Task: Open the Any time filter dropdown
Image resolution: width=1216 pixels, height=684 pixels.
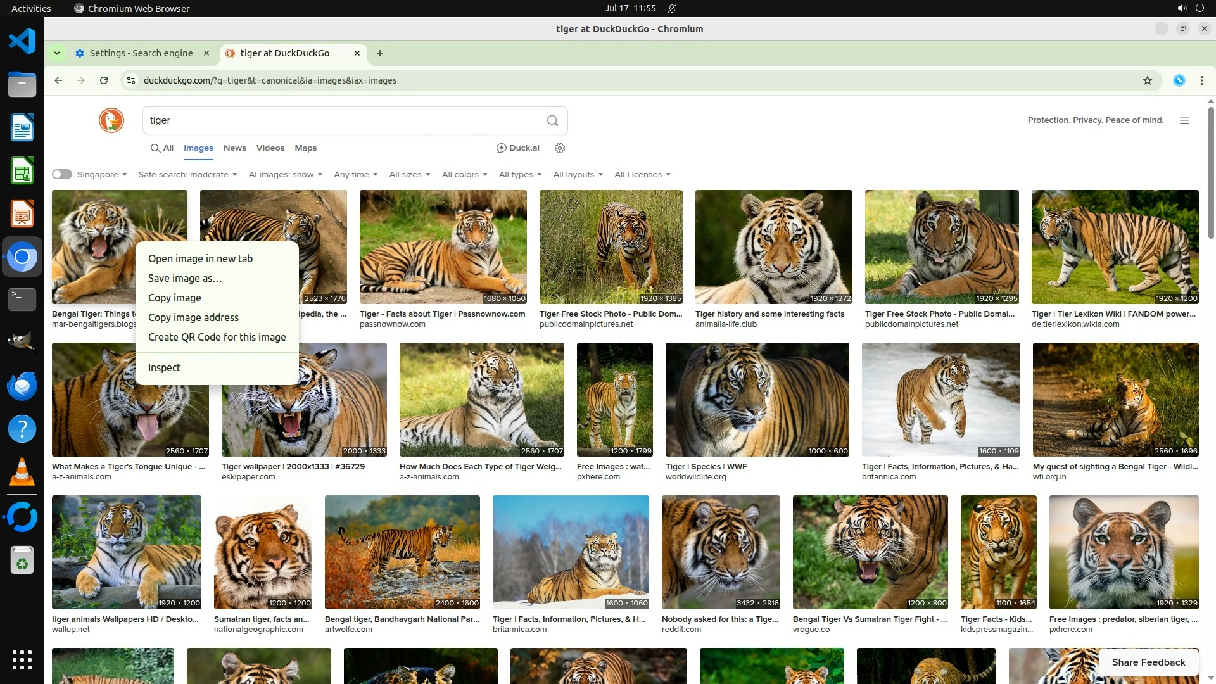Action: pos(355,174)
